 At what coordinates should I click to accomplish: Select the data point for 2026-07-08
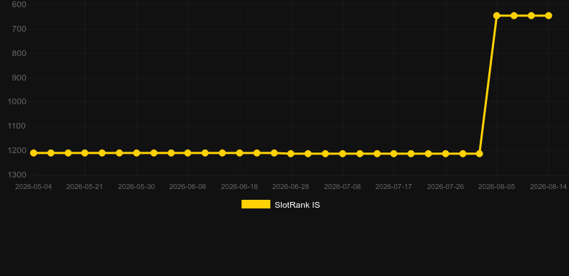point(342,154)
